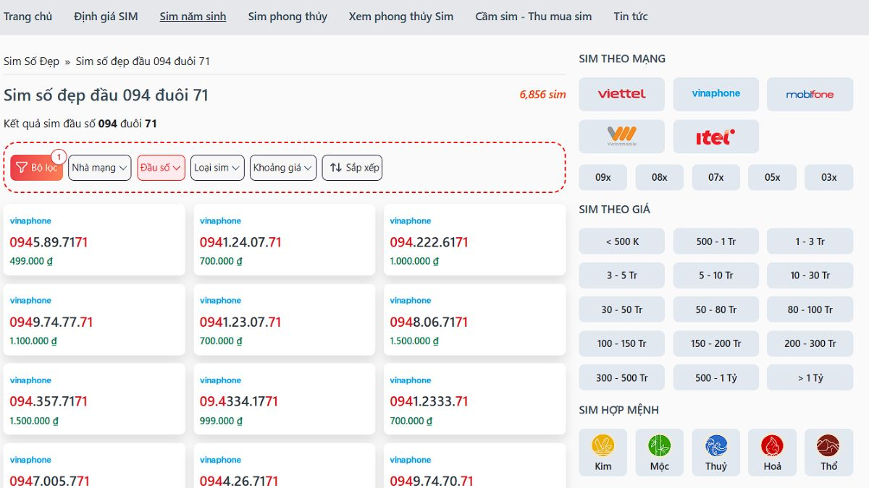Filter by the 05x prefix

(772, 177)
